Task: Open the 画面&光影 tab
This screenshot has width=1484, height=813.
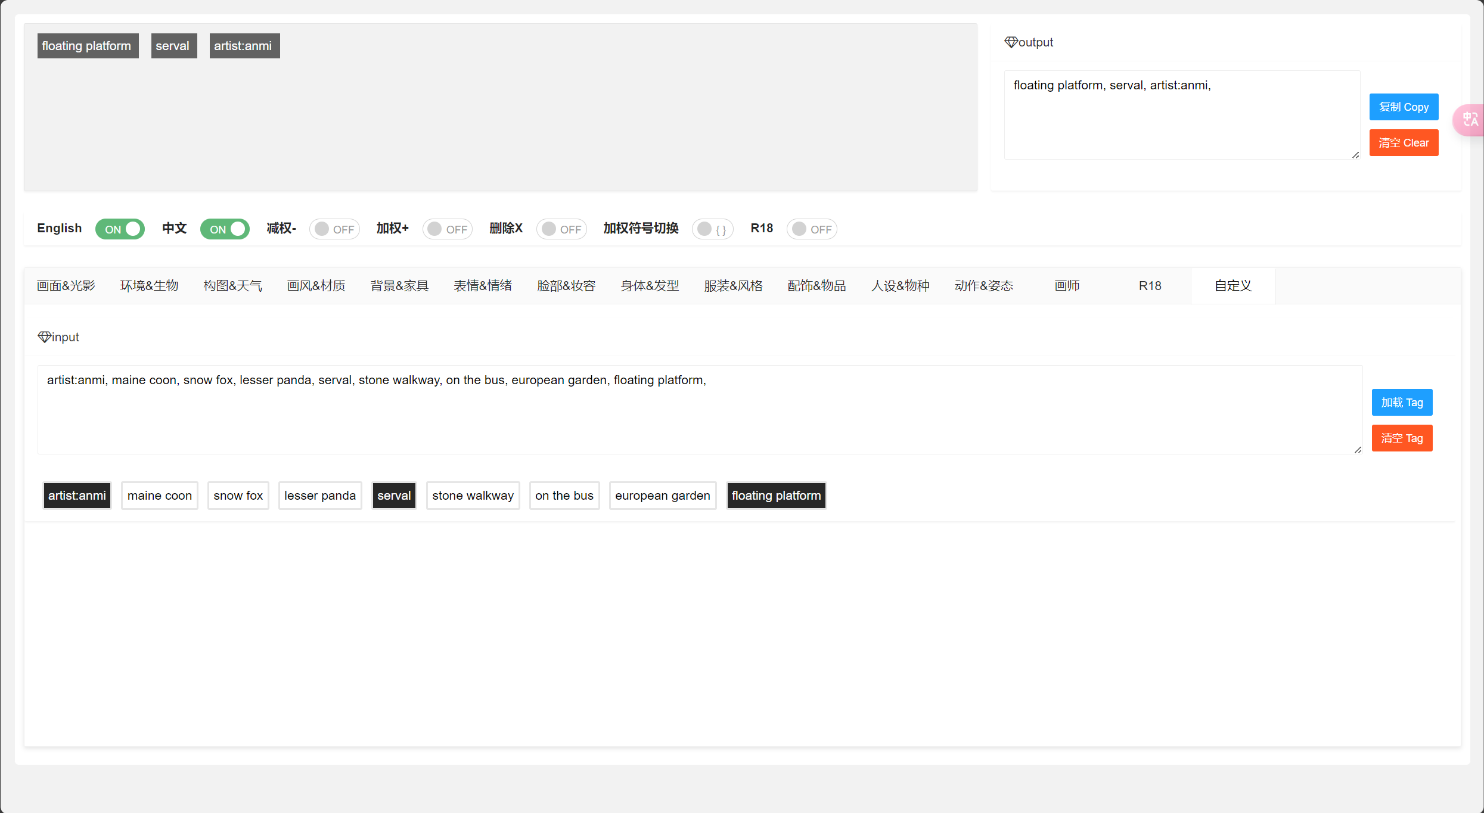Action: click(66, 286)
